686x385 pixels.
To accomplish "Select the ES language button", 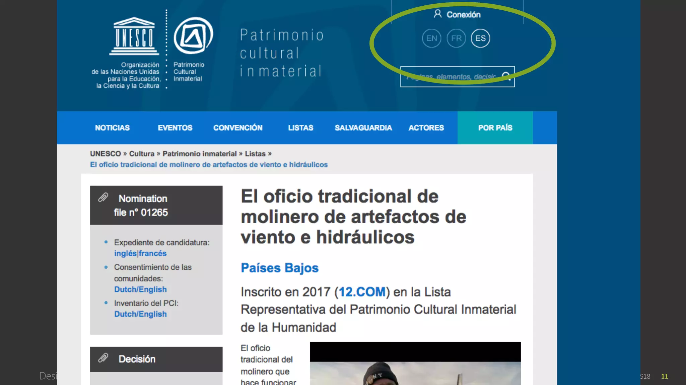I will (480, 38).
